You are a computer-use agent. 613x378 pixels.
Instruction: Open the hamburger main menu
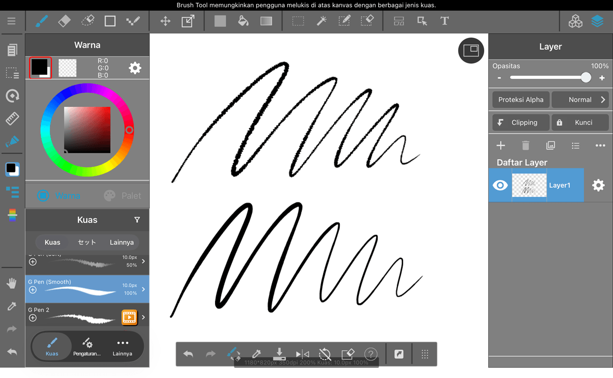pyautogui.click(x=11, y=21)
